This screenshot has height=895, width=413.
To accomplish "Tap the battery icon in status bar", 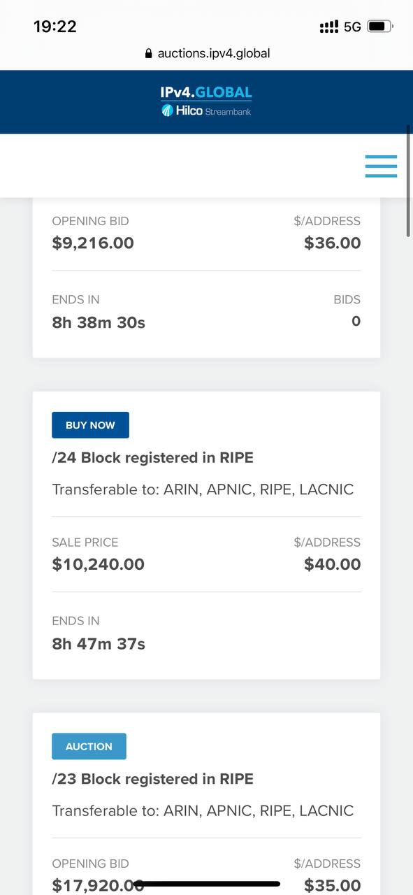I will point(380,27).
